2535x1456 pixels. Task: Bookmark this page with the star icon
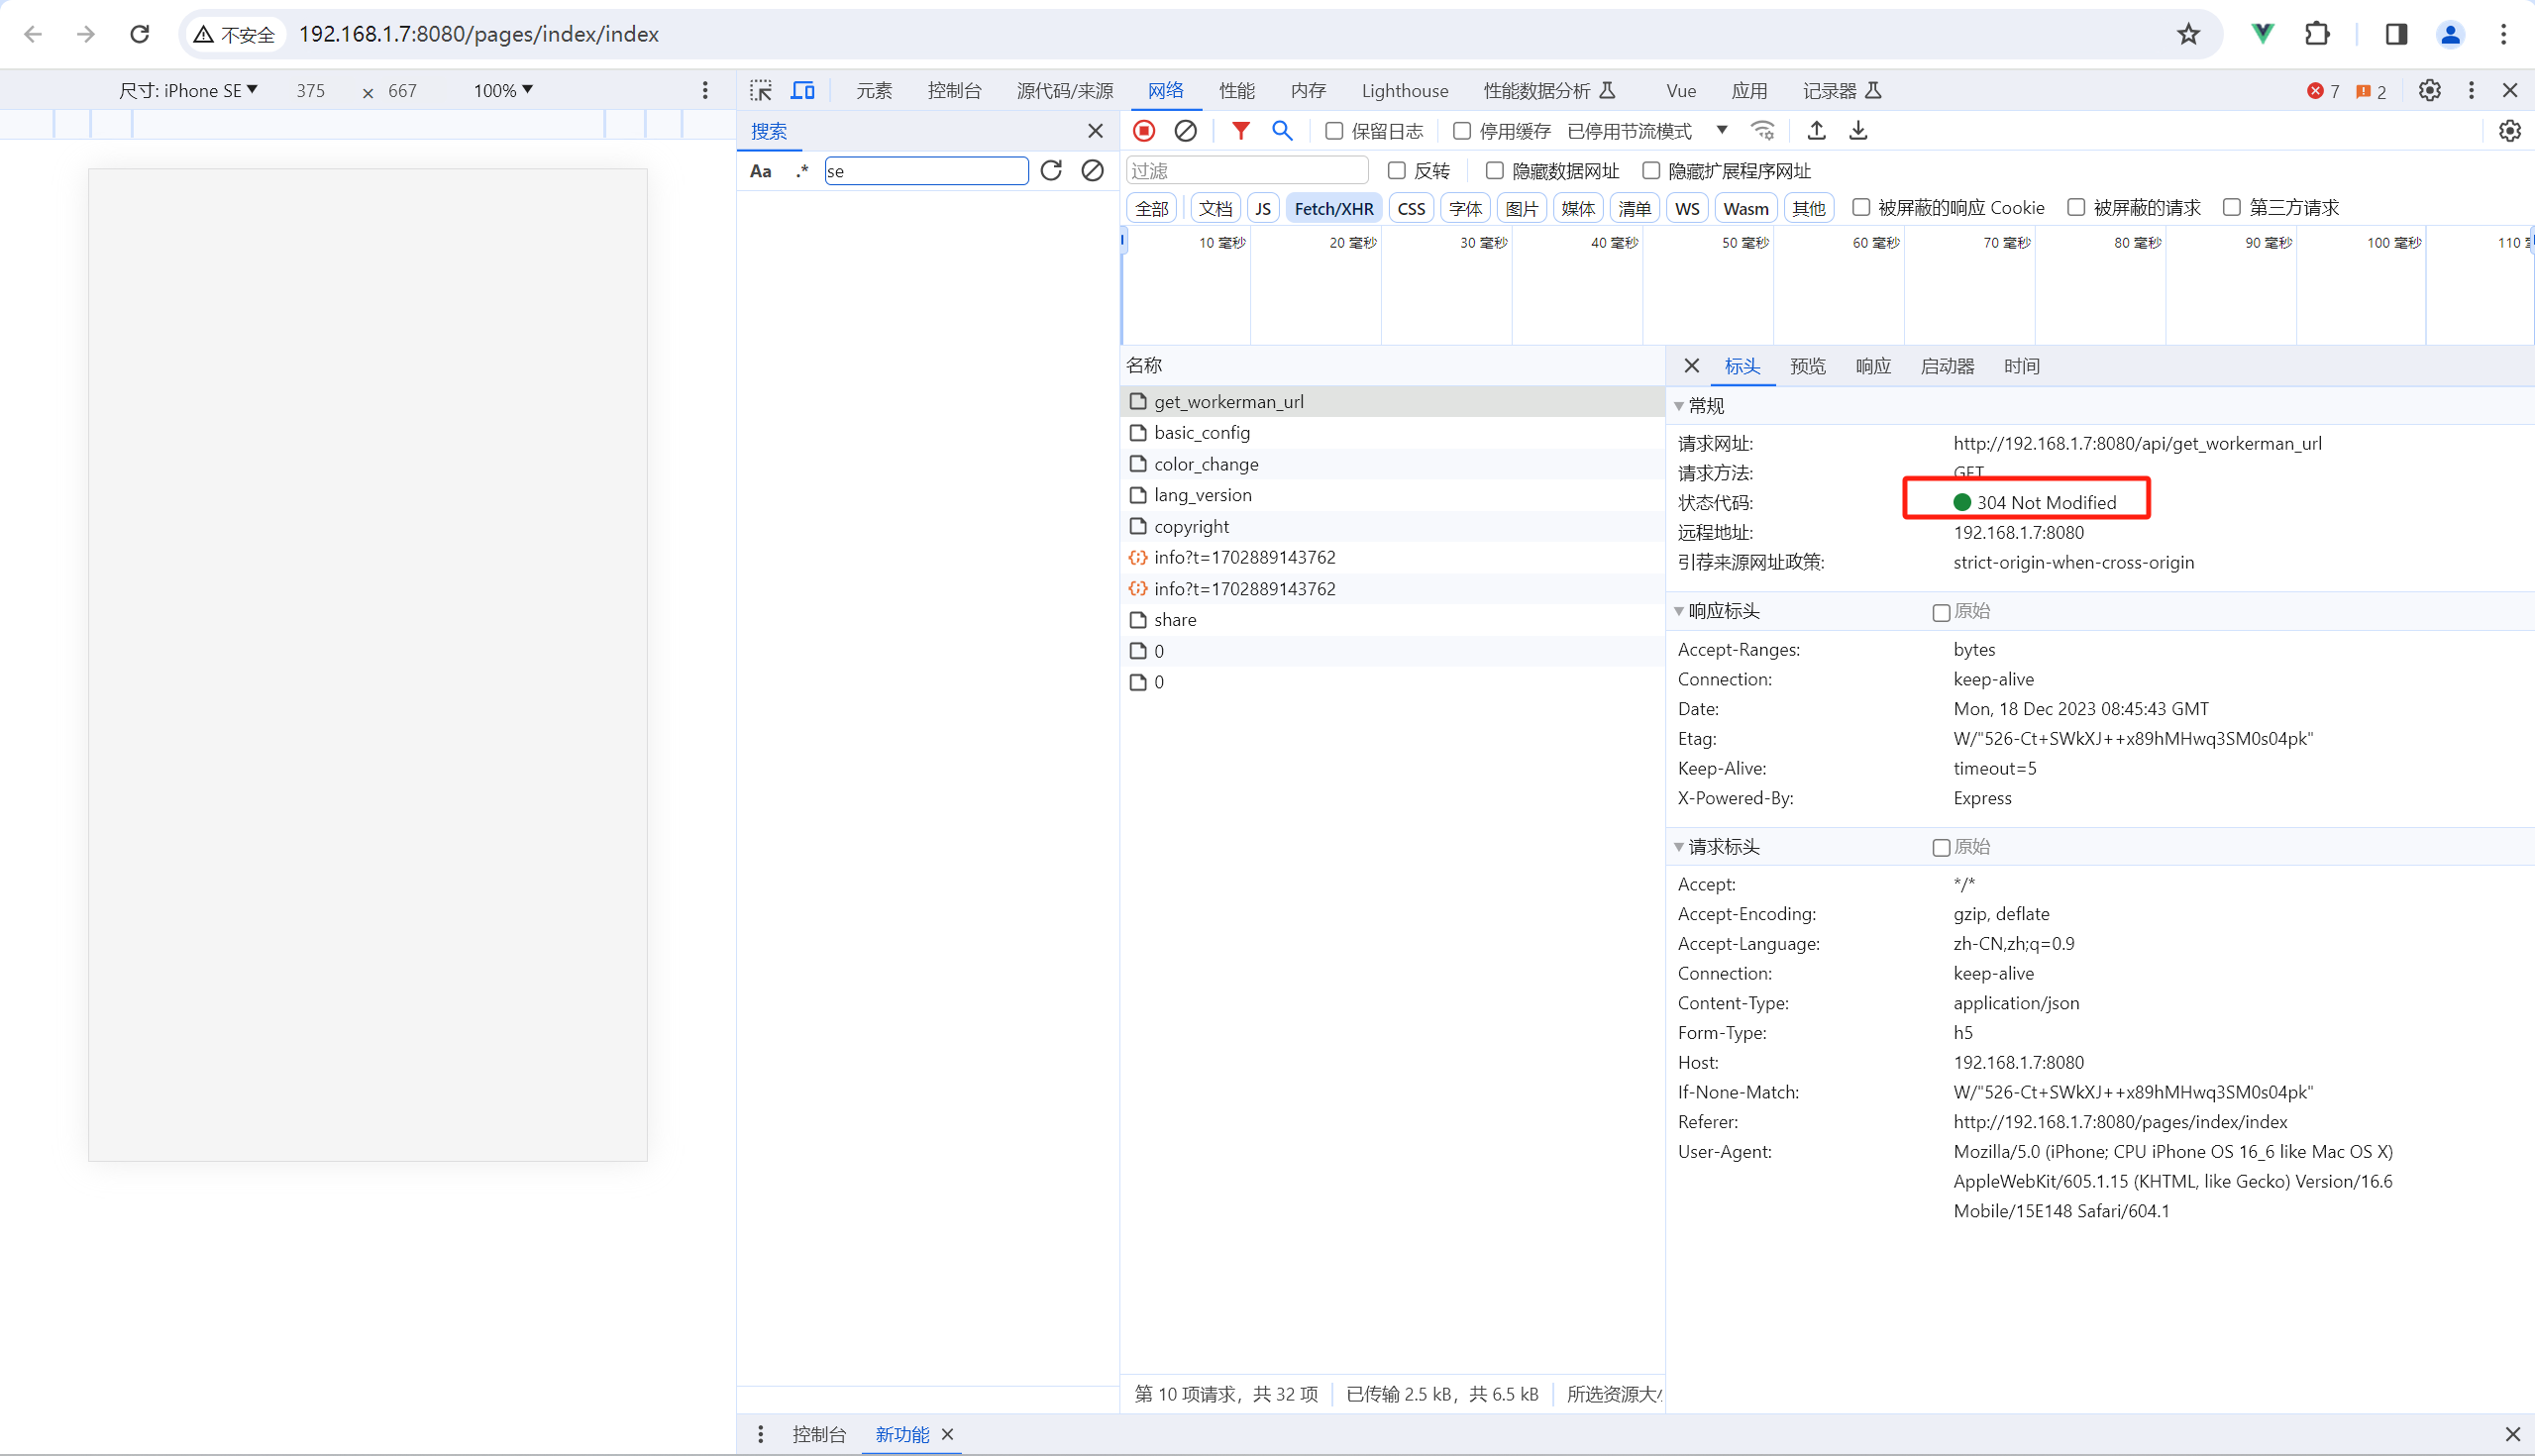click(2188, 34)
